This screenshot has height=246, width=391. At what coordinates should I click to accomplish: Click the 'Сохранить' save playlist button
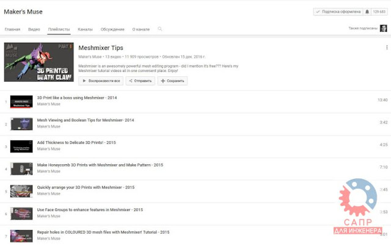pos(172,81)
